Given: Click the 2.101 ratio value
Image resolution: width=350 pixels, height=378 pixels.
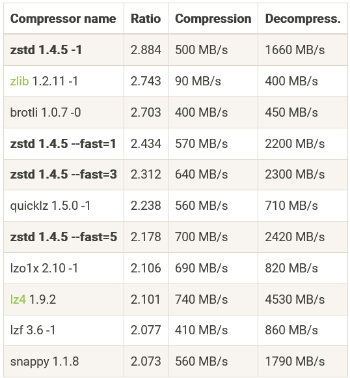Looking at the screenshot, I should pyautogui.click(x=146, y=299).
